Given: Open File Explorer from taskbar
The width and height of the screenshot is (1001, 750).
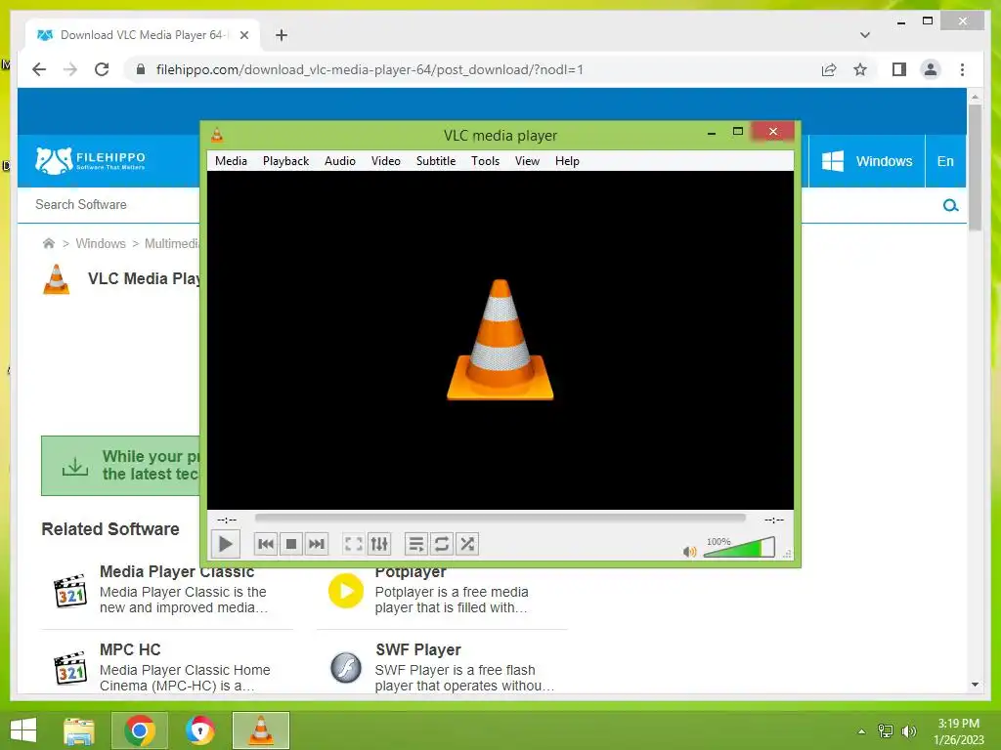Looking at the screenshot, I should (x=79, y=730).
